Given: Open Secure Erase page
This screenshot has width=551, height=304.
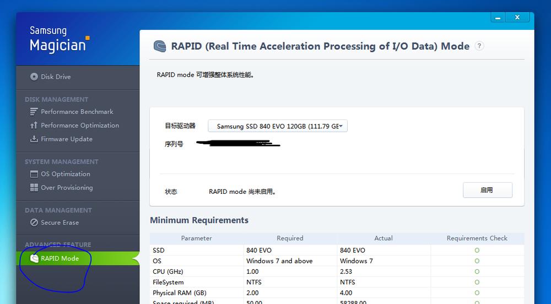Looking at the screenshot, I should point(60,222).
